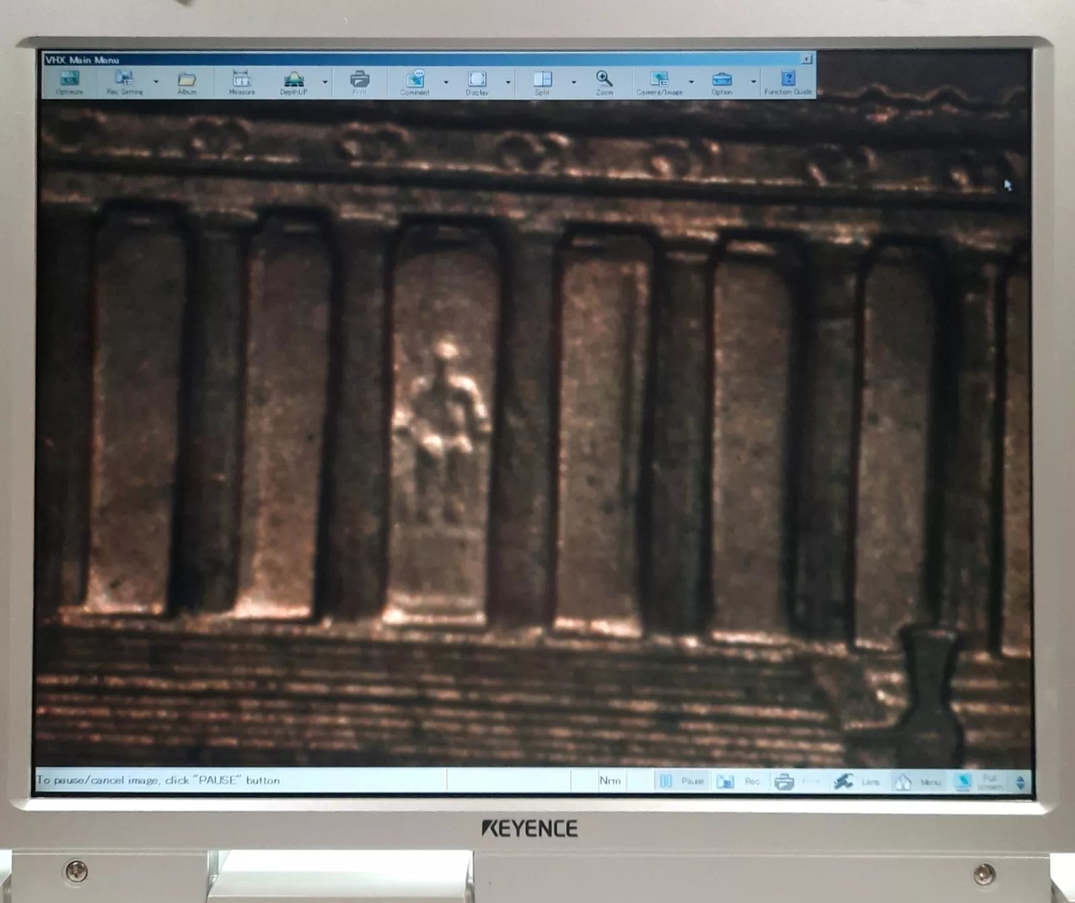
Task: Click the Pause button in status bar
Action: pos(681,781)
